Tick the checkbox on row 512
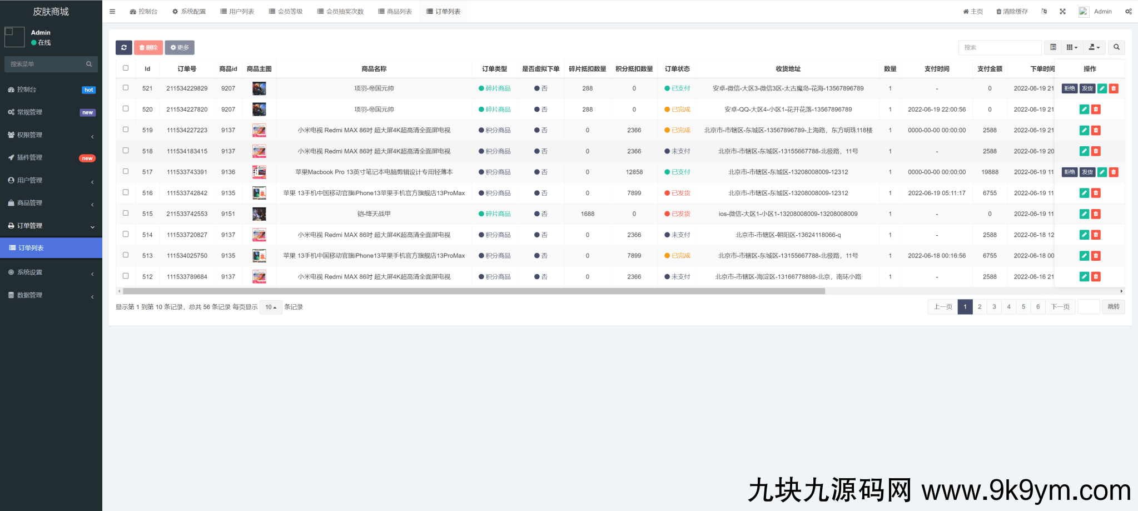 pos(126,276)
